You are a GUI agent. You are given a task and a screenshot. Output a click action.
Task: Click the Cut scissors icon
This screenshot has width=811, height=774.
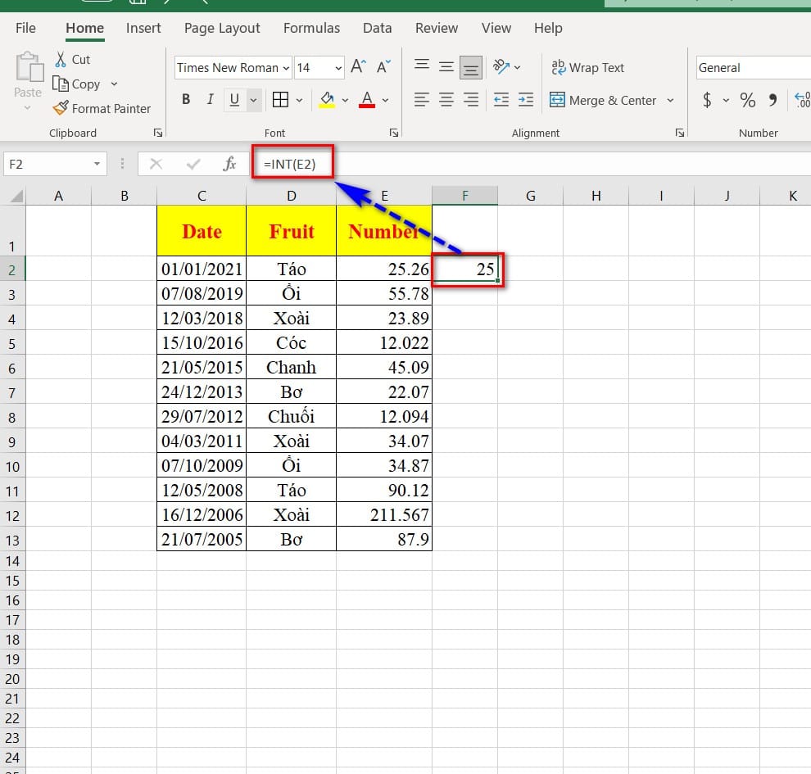pyautogui.click(x=61, y=60)
